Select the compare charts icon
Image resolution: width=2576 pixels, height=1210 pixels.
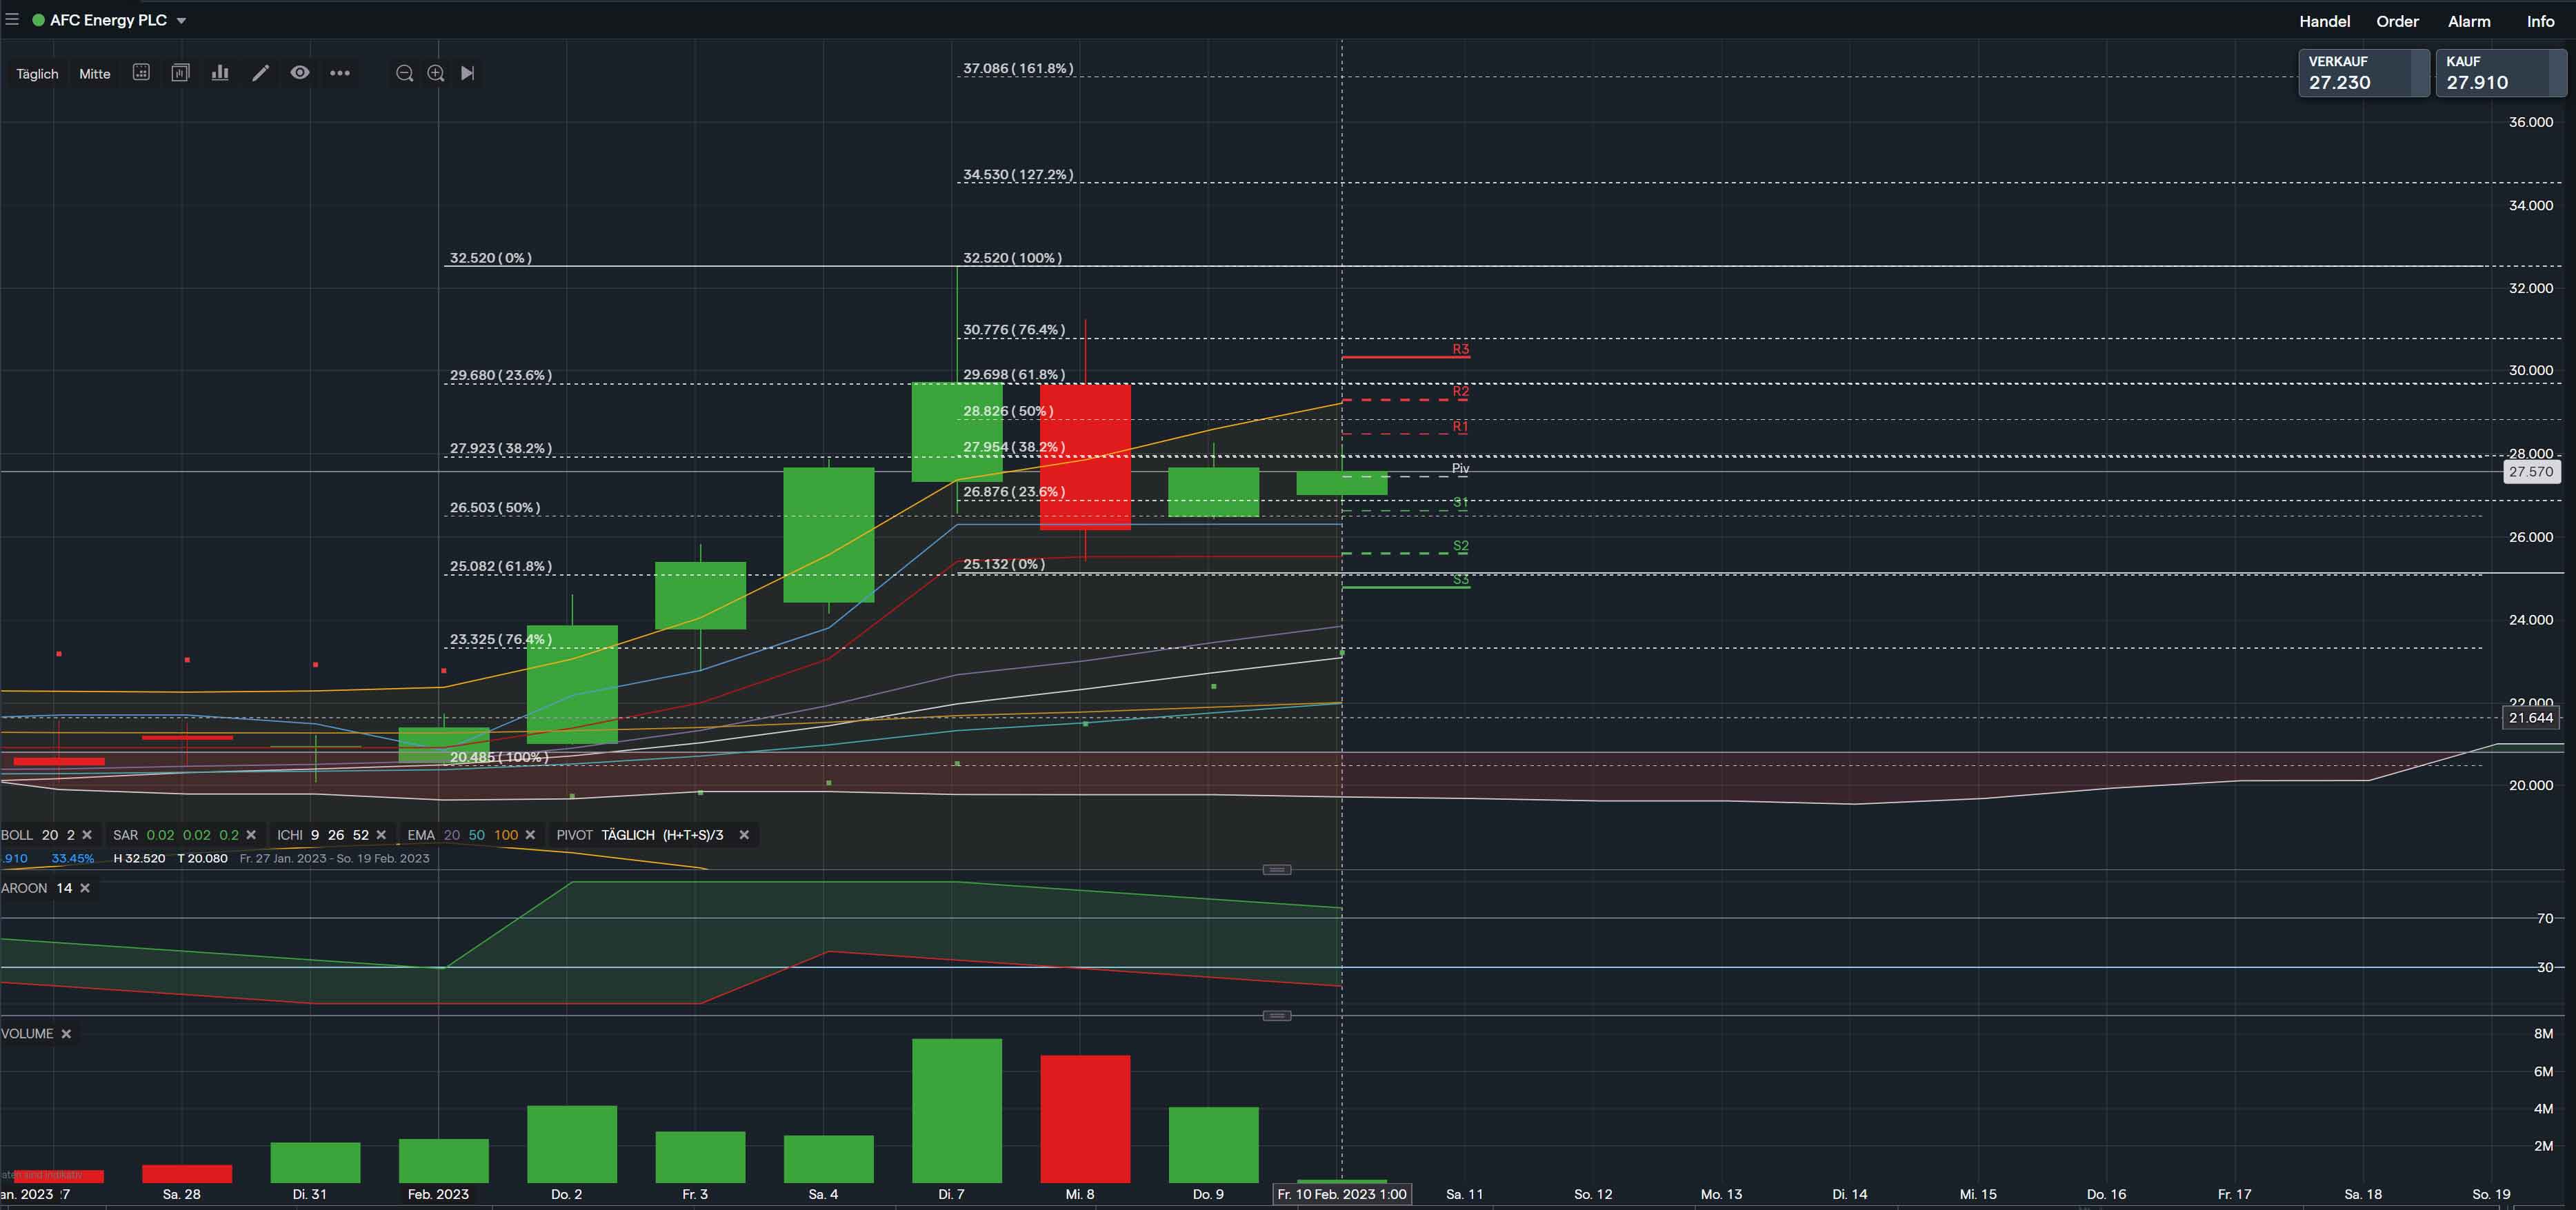click(x=180, y=73)
